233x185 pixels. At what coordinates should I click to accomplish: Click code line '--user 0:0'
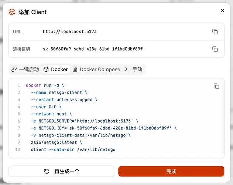click(46, 107)
